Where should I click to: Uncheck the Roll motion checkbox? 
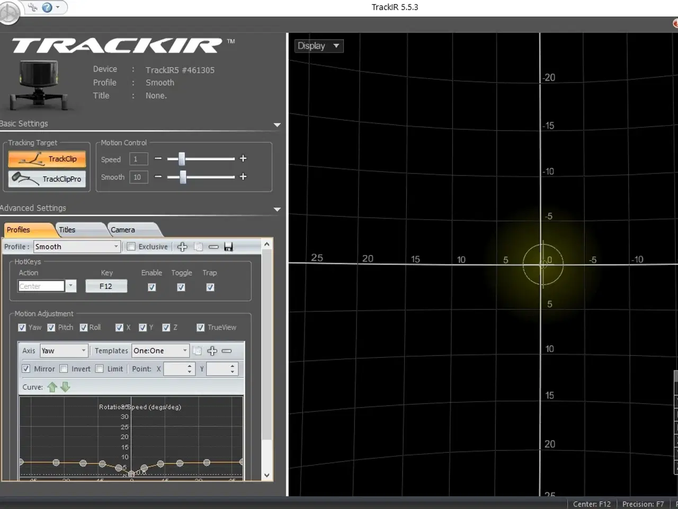point(84,327)
